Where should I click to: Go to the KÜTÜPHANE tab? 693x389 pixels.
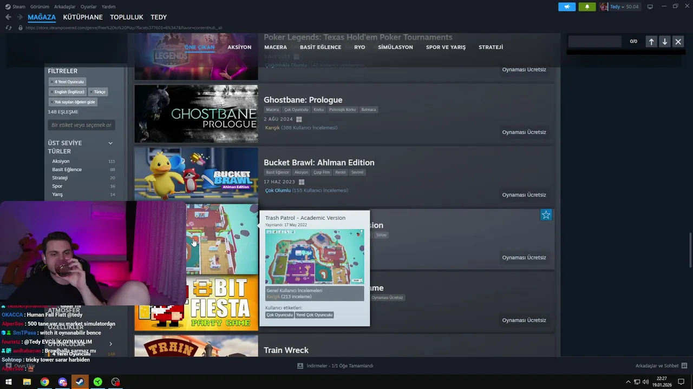point(83,17)
